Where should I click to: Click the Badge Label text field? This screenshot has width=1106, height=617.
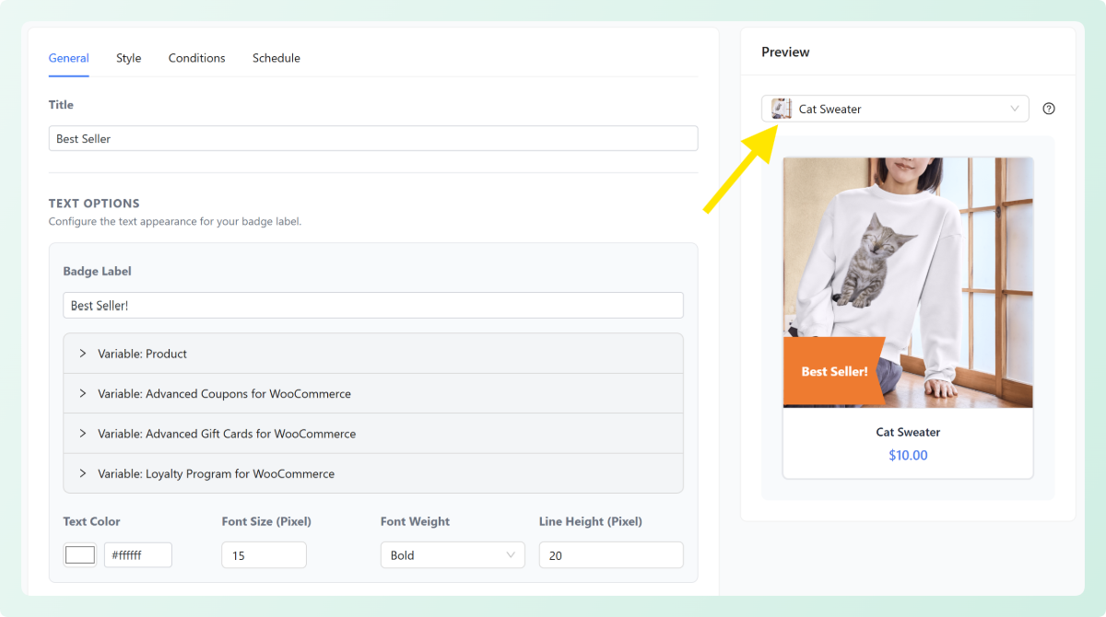pyautogui.click(x=373, y=306)
